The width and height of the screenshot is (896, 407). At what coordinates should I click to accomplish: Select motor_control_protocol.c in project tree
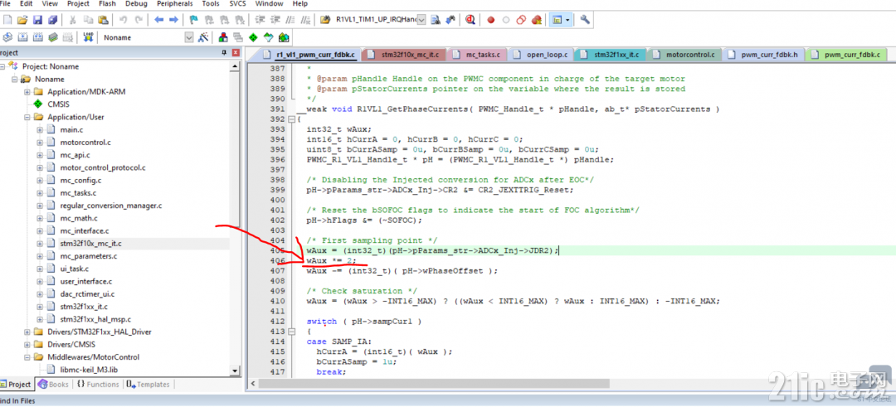[103, 167]
